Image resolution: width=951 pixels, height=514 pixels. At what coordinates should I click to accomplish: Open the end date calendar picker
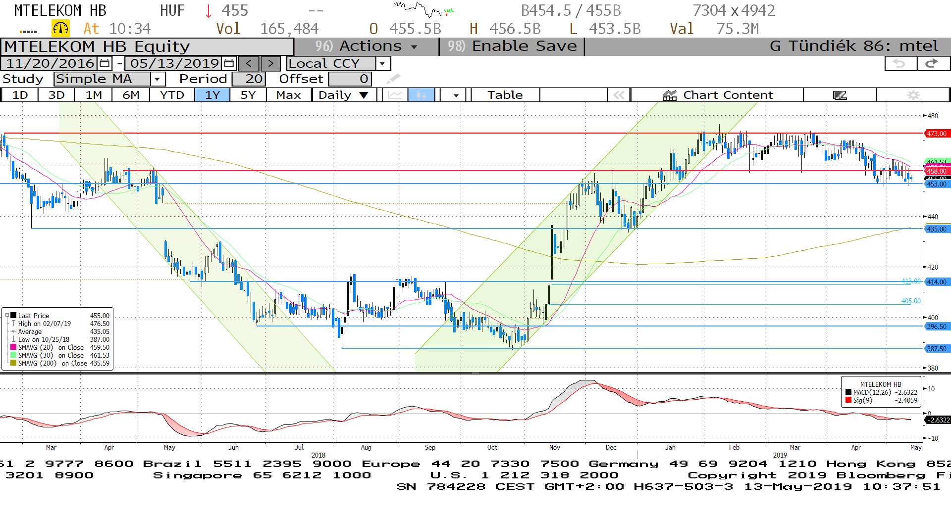point(229,63)
